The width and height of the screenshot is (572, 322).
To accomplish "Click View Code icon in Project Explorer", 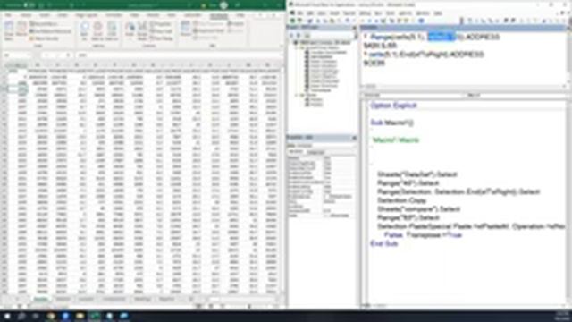I will [x=291, y=36].
